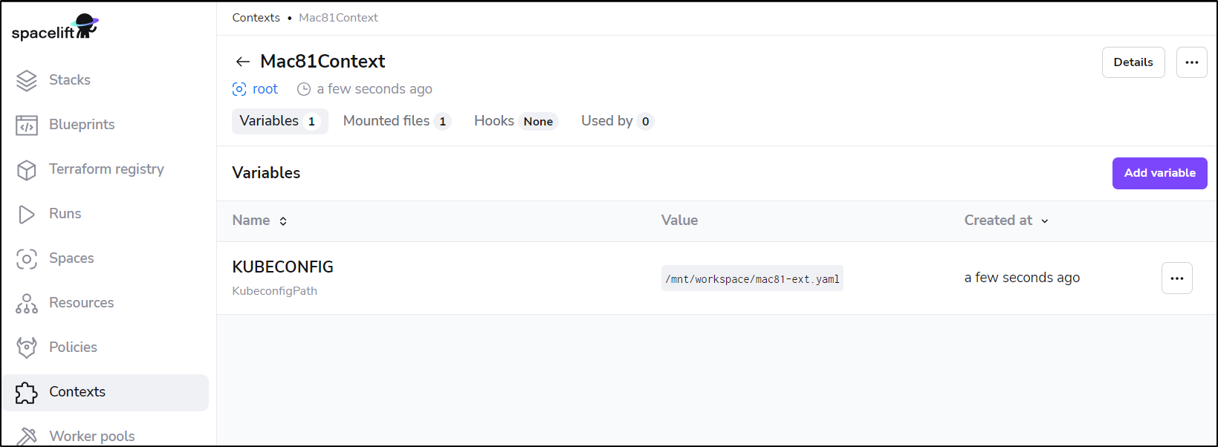Sort variables by Created at
Image resolution: width=1218 pixels, height=447 pixels.
[1006, 221]
